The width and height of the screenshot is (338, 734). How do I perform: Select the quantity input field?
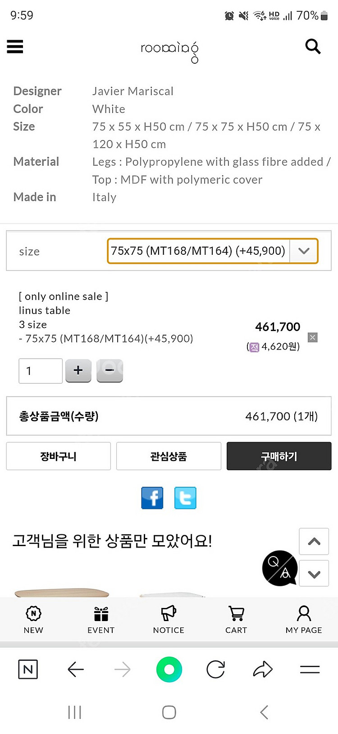tap(40, 370)
